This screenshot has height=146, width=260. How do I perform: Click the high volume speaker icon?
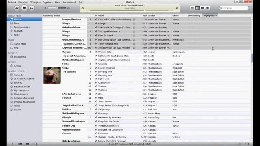point(68,8)
